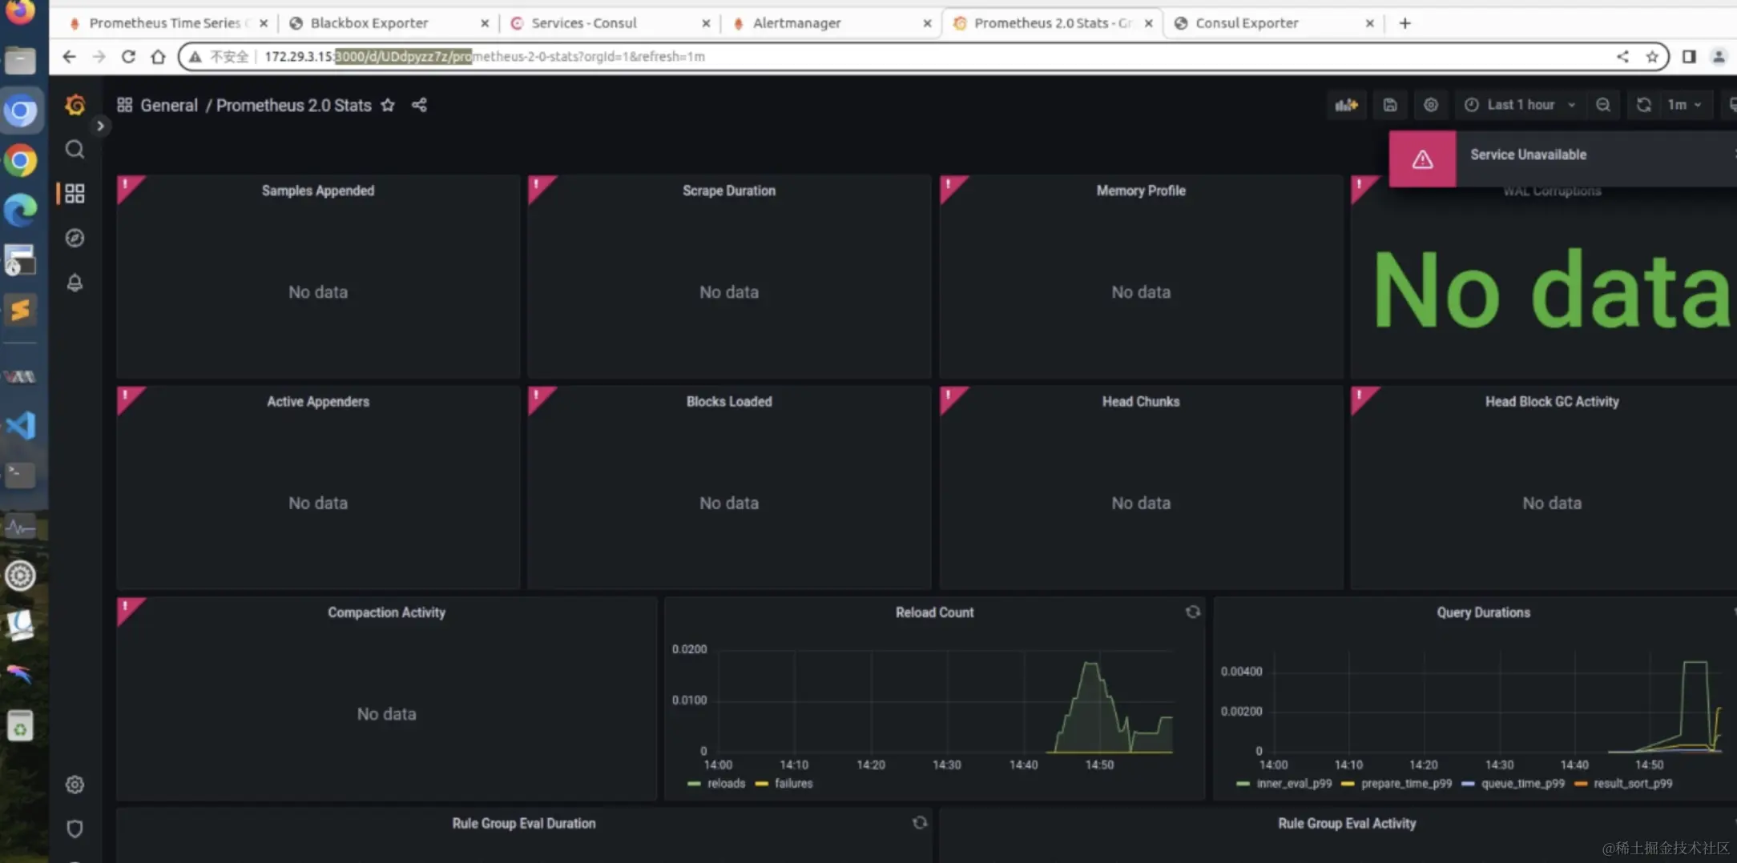Open the Search dashboards icon in sidebar
The height and width of the screenshot is (863, 1737).
(x=75, y=150)
